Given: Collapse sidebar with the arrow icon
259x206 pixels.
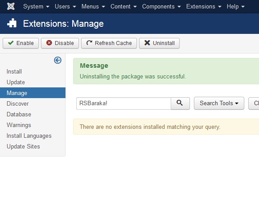Looking at the screenshot, I should (58, 60).
